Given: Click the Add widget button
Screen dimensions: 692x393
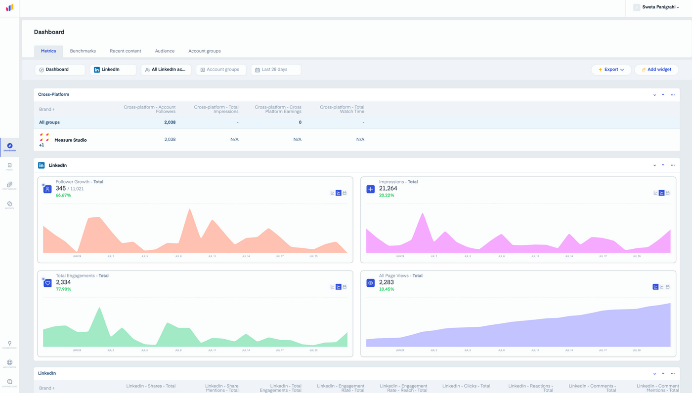Looking at the screenshot, I should coord(656,70).
